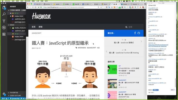Click the green extension icon in Chrome toolbar
The width and height of the screenshot is (178, 100).
[120, 7]
